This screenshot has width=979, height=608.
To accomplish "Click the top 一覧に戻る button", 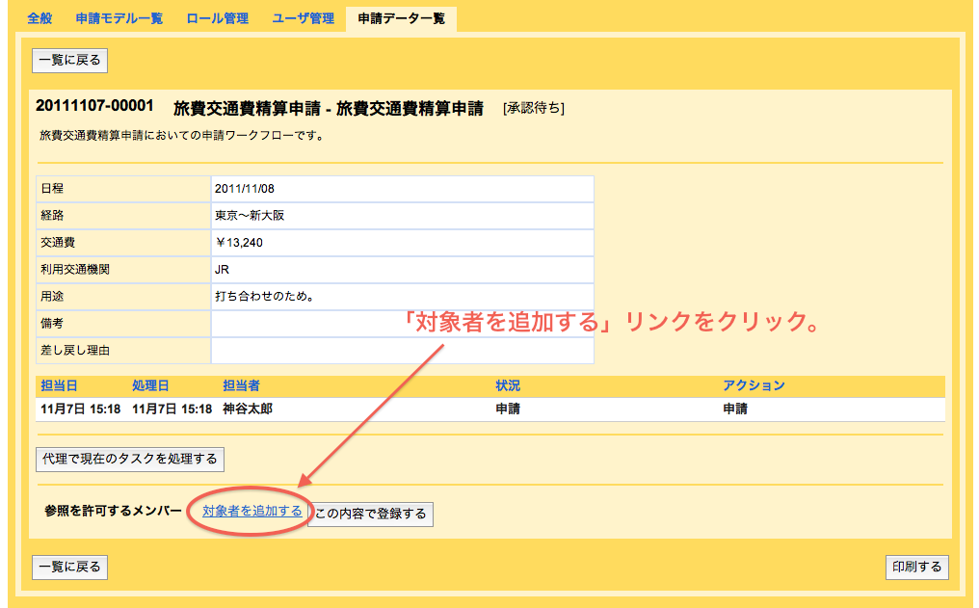I will coord(67,60).
